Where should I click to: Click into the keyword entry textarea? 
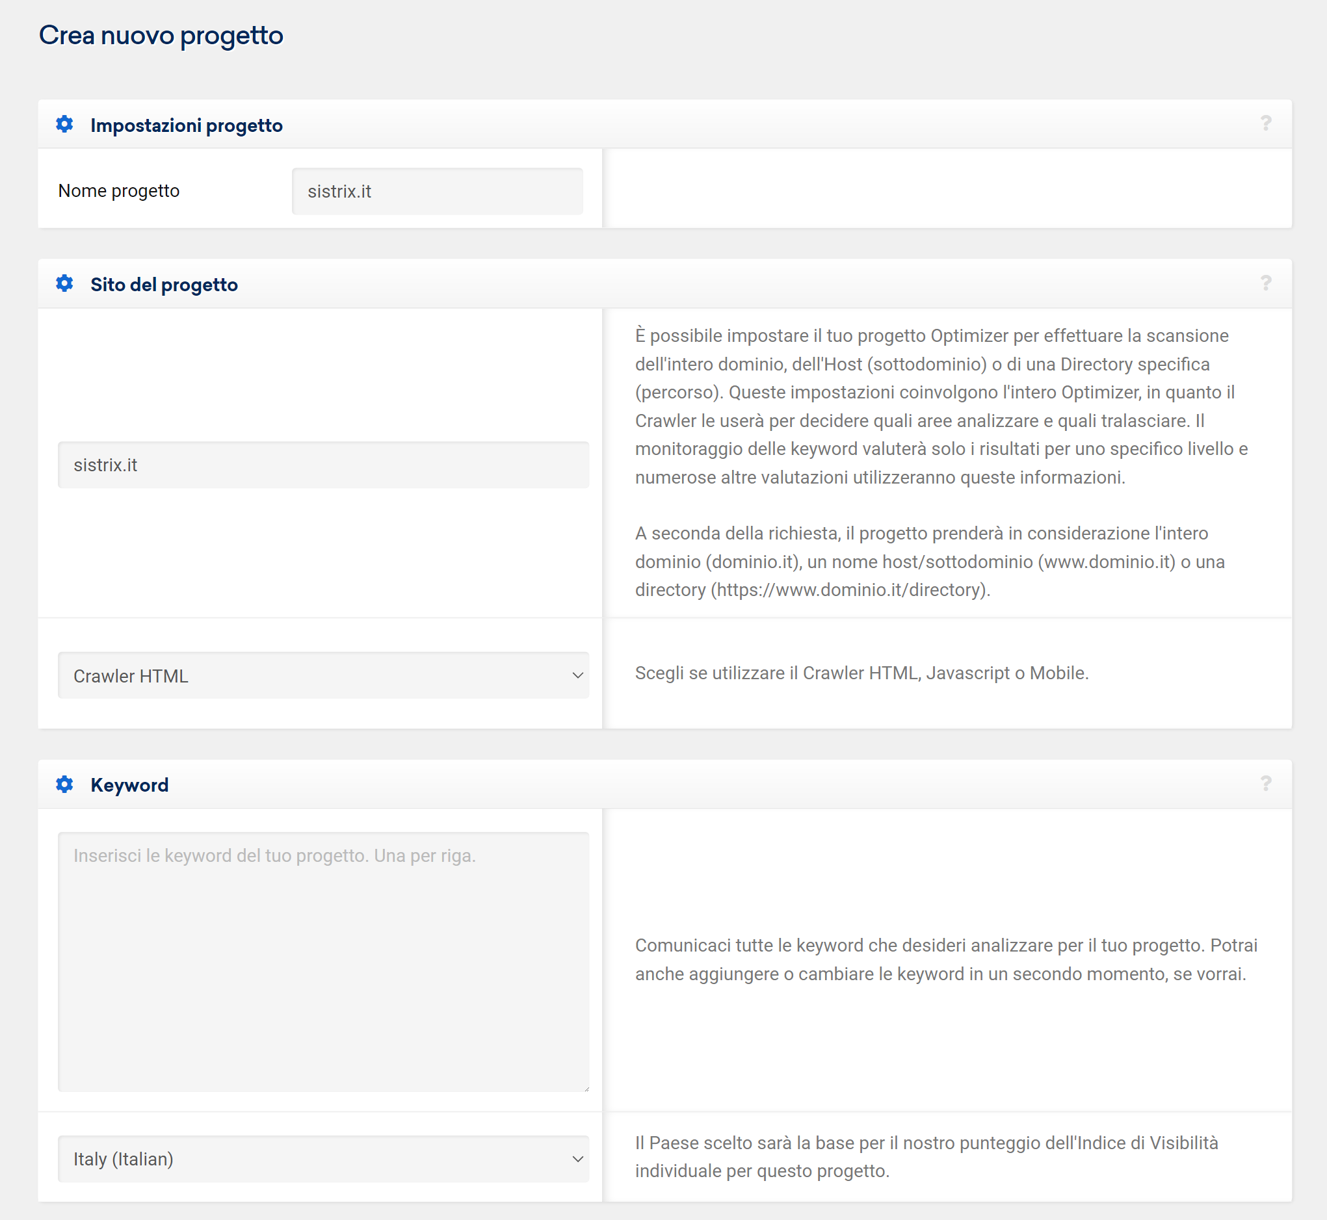tap(324, 961)
